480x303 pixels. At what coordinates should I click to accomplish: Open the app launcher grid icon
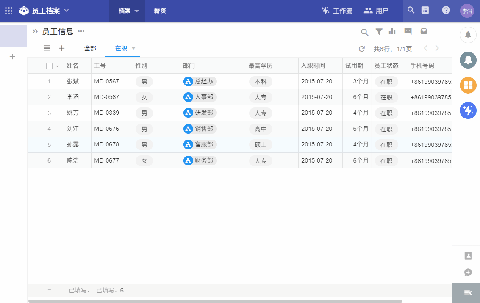click(8, 11)
